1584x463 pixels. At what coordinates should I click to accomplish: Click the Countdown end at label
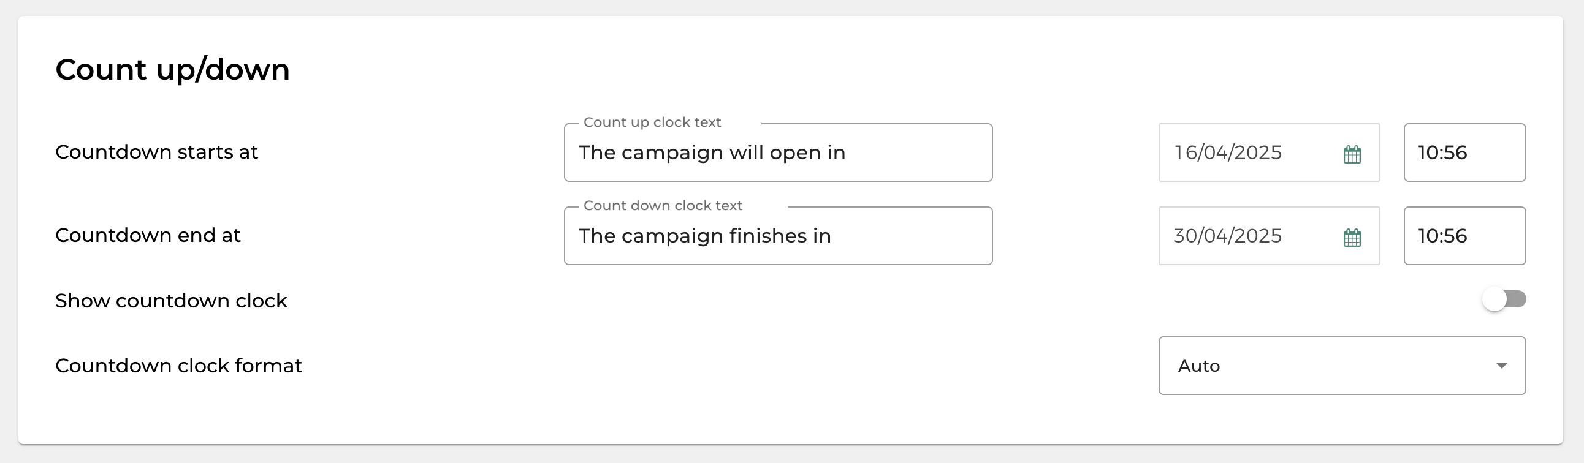click(148, 235)
